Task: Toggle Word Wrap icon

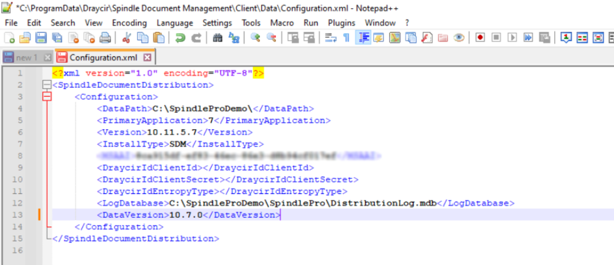Action: [x=330, y=37]
